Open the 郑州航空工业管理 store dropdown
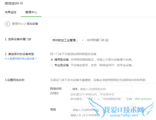This screenshot has width=156, height=120. [x=68, y=40]
